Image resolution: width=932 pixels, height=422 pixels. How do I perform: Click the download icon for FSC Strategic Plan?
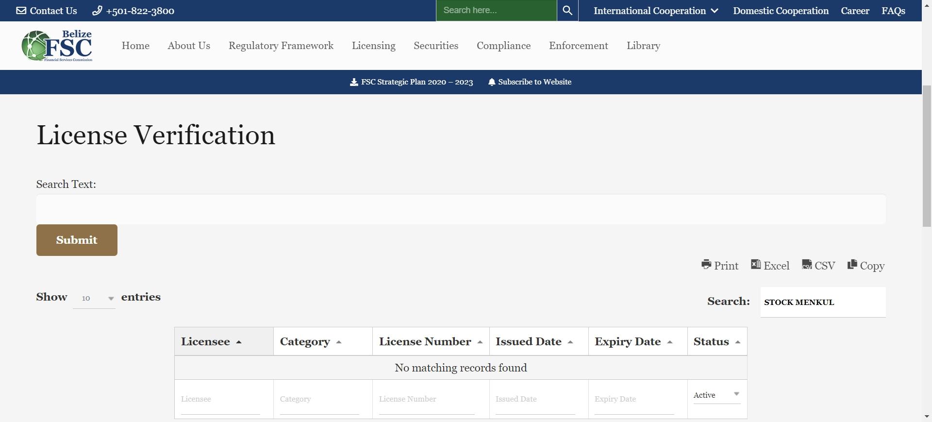[x=354, y=82]
